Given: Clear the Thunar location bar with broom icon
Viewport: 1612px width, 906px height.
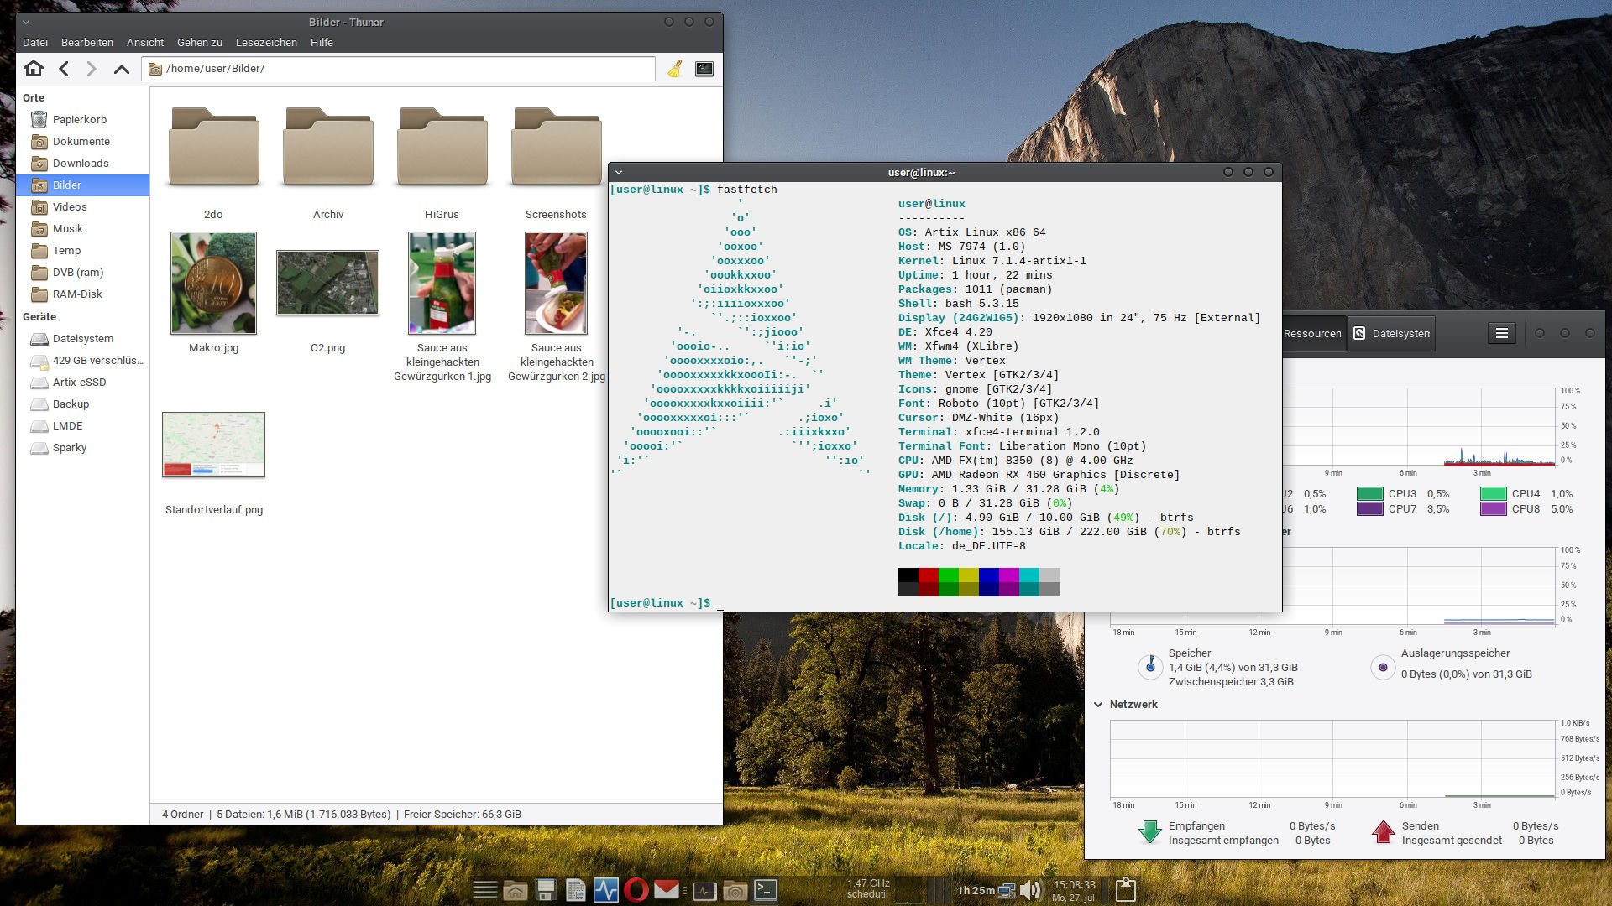Looking at the screenshot, I should pyautogui.click(x=675, y=69).
